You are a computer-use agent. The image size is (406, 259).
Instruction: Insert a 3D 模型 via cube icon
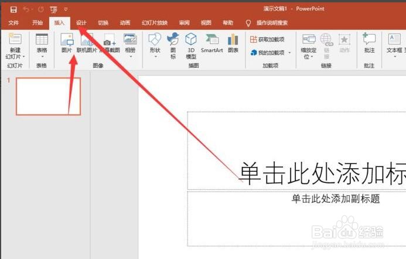[191, 39]
